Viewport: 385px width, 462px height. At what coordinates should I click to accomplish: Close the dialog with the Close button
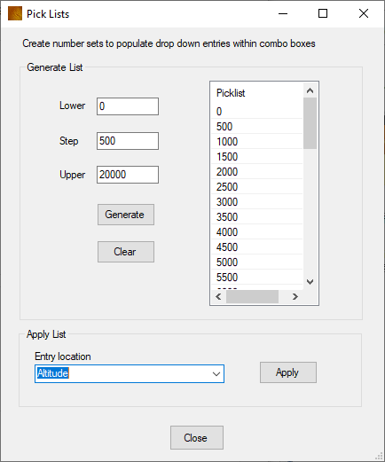click(x=197, y=437)
